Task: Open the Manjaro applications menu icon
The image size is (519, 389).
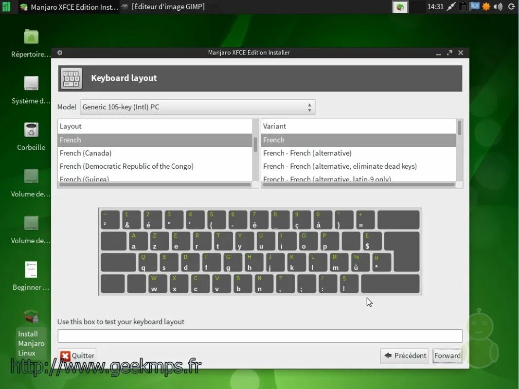Action: 6,7
